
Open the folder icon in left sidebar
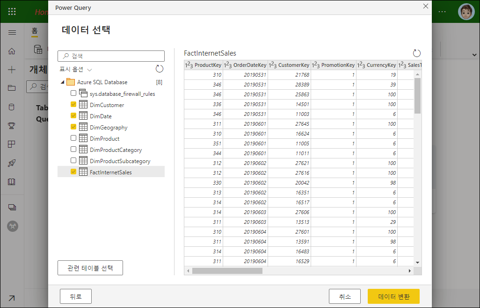[x=12, y=88]
